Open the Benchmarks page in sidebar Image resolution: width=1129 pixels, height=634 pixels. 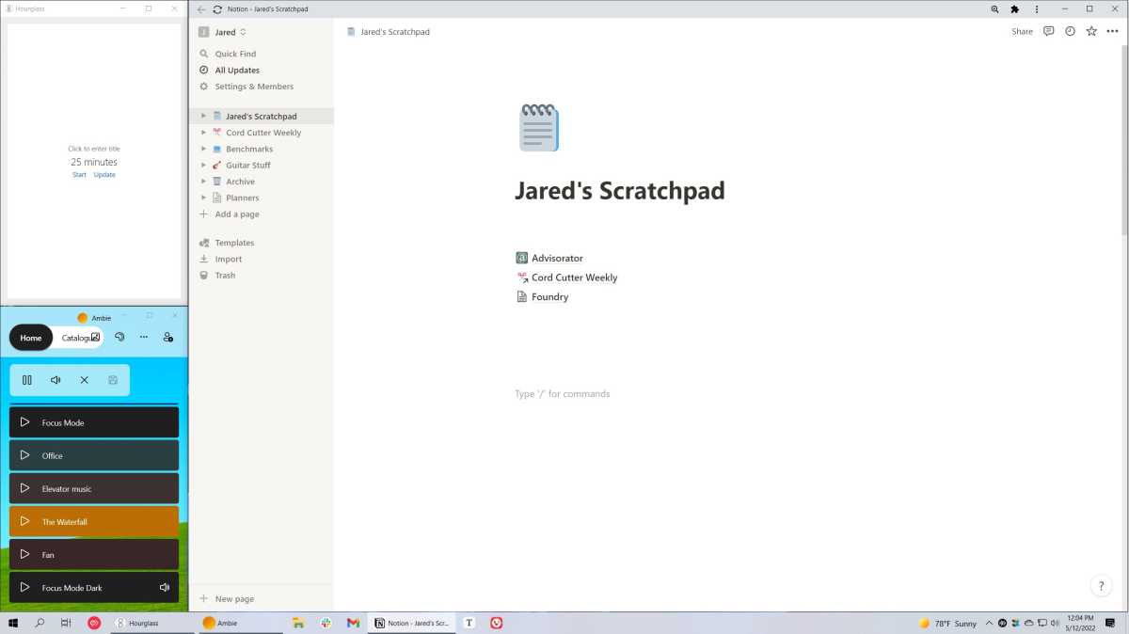point(249,149)
